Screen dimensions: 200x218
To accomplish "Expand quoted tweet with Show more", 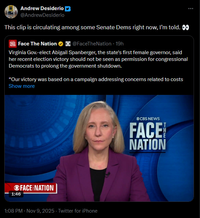I will [x=21, y=86].
